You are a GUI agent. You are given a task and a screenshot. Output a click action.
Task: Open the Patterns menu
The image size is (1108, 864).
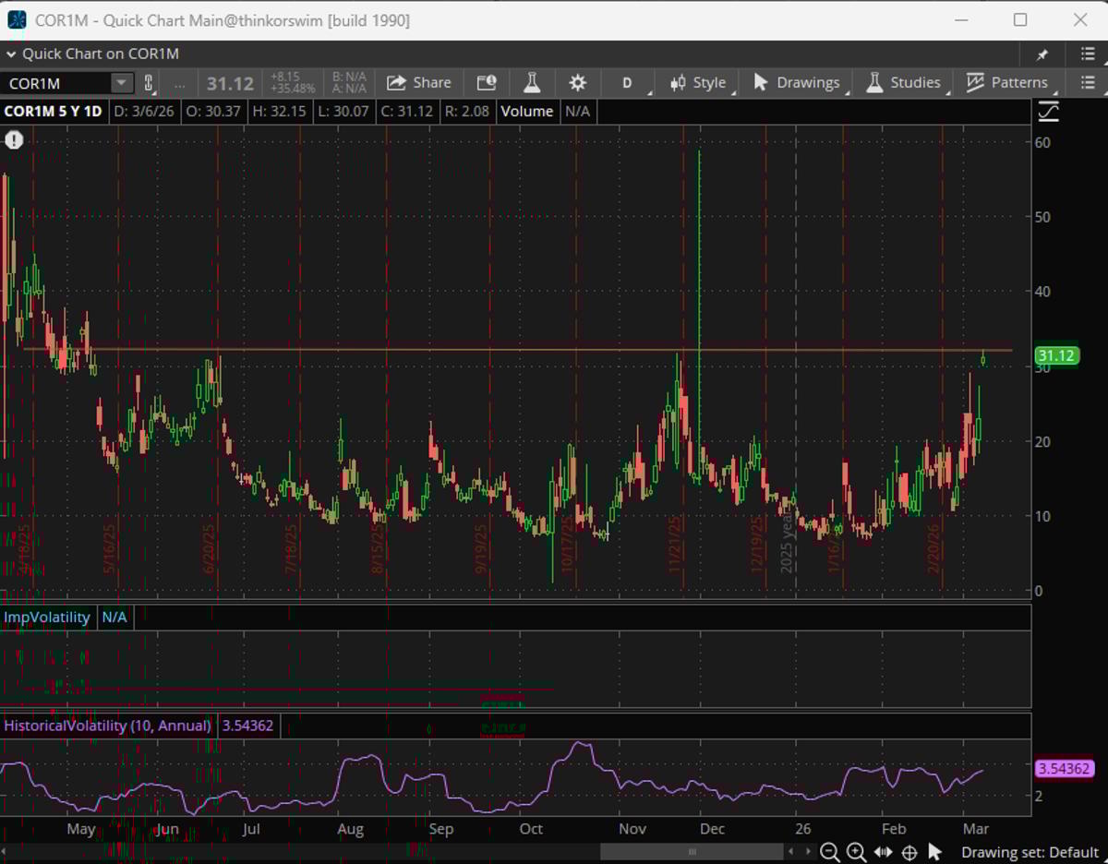coord(1008,82)
